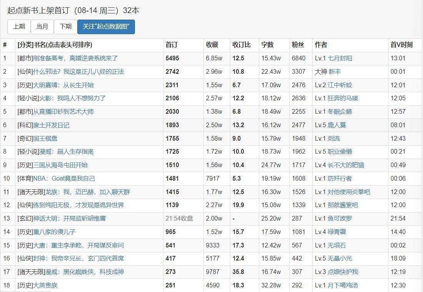This screenshot has height=292, width=423.
Task: Sort by 收藏 column header
Action: [x=212, y=45]
